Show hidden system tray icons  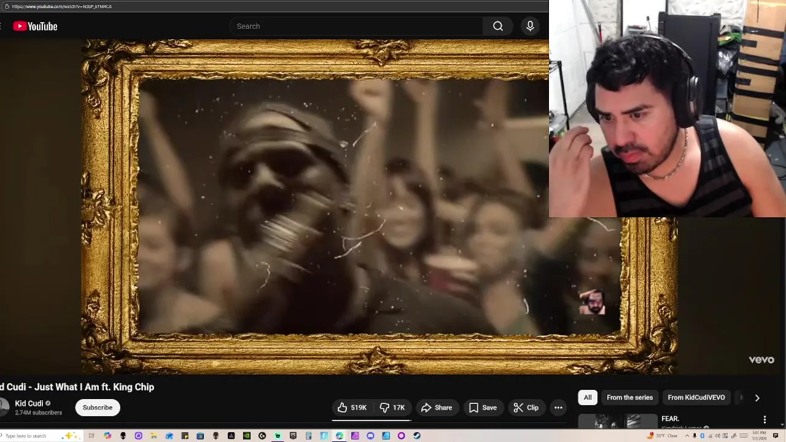pyautogui.click(x=687, y=436)
